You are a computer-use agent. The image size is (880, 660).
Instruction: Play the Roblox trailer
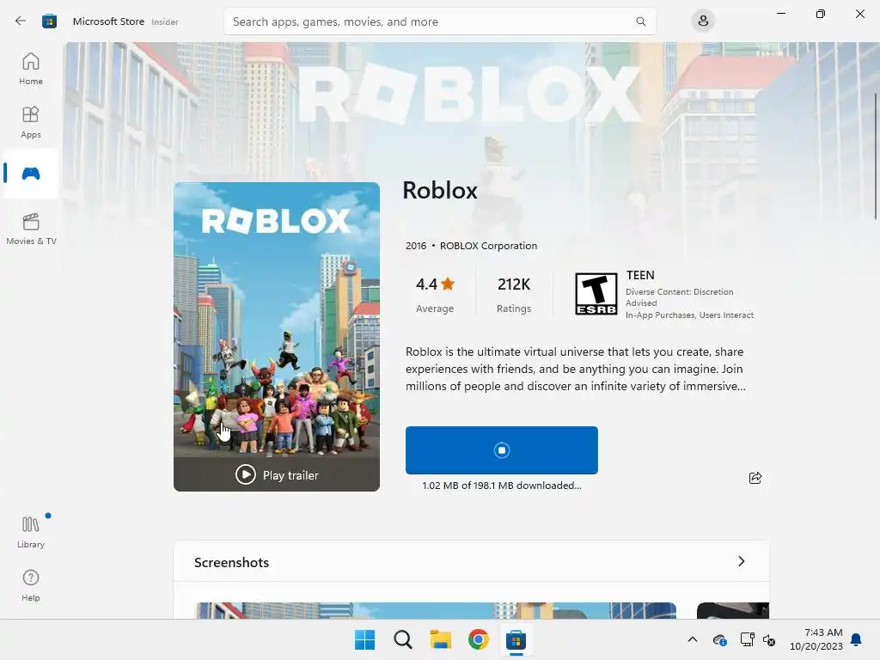point(277,474)
